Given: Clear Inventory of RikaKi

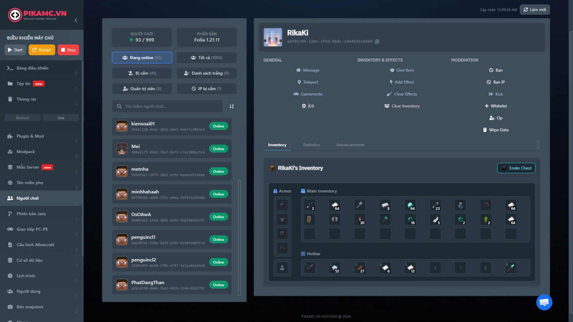Looking at the screenshot, I should [x=402, y=106].
